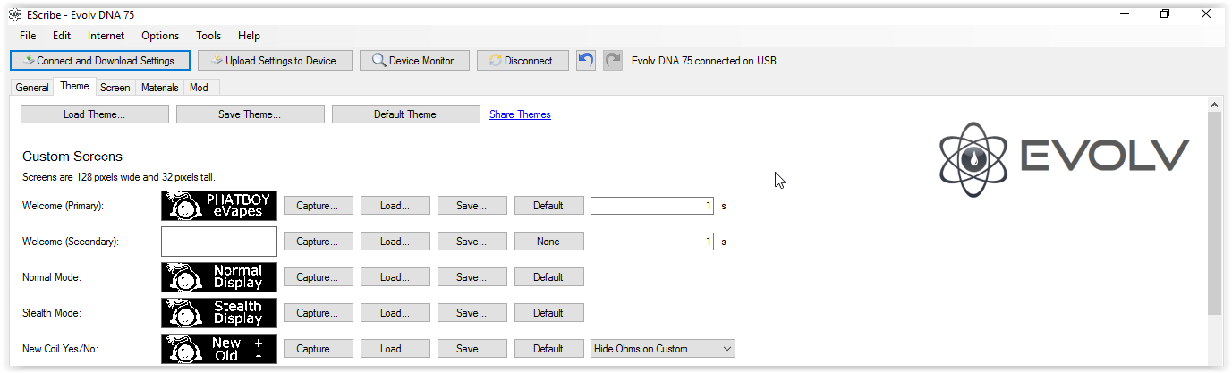
Task: Click the Load Theme button
Action: point(94,114)
